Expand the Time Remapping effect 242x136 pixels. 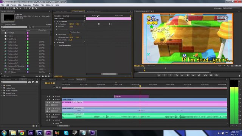click(x=55, y=45)
